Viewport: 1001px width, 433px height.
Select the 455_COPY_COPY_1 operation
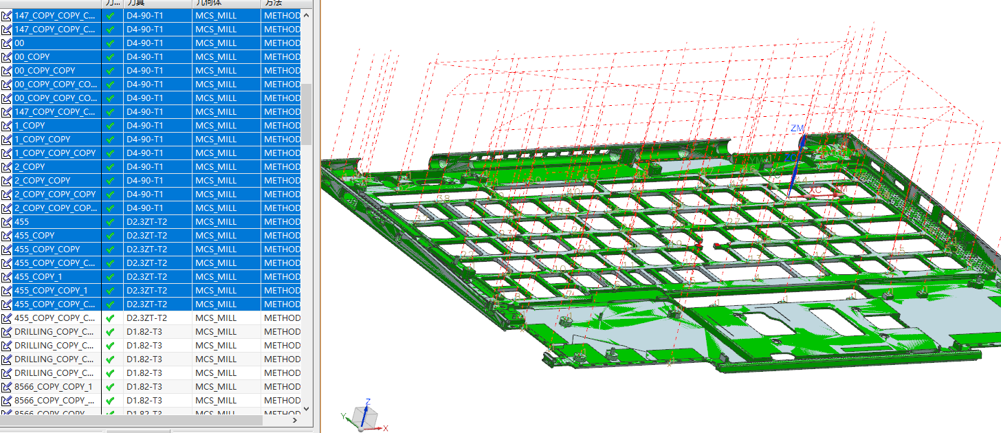51,291
